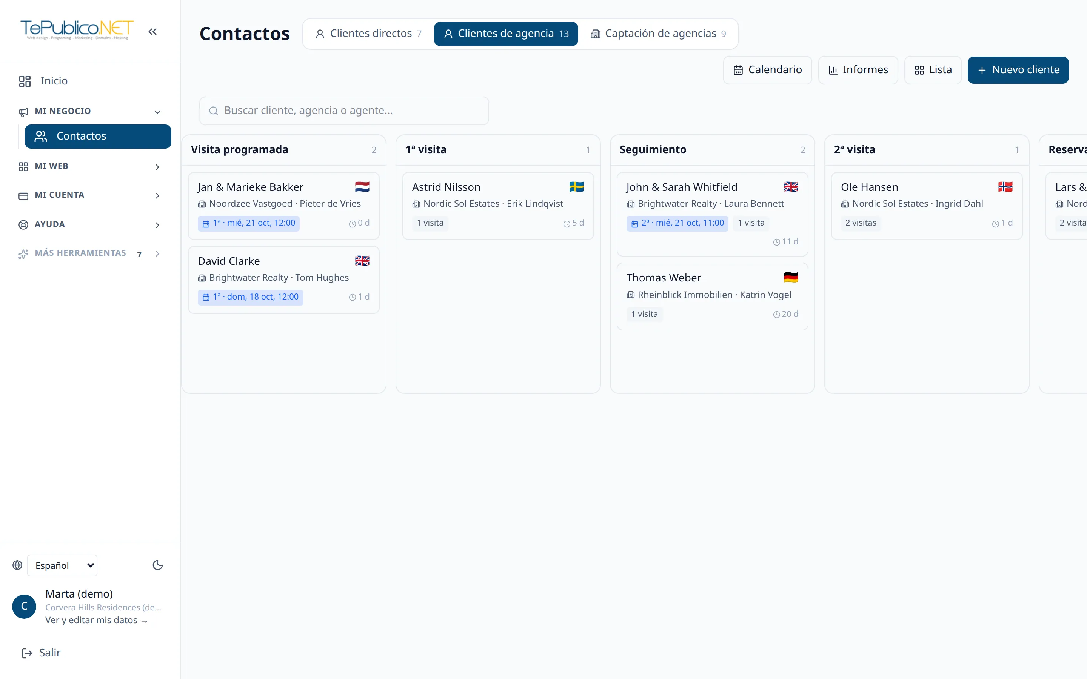
Task: Click UK flag on John & Sarah Whitfield card
Action: click(x=791, y=187)
